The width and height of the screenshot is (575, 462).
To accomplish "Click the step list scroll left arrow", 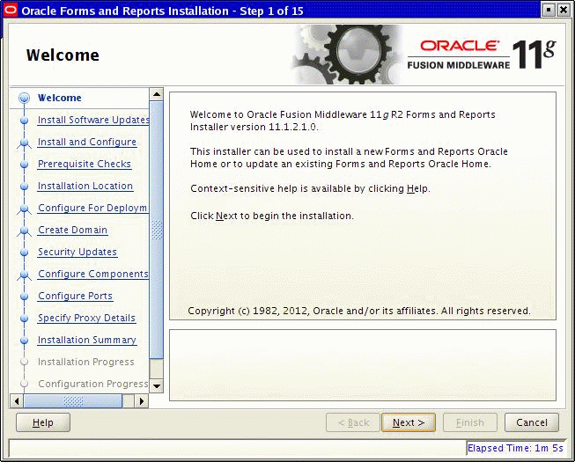I will [17, 400].
